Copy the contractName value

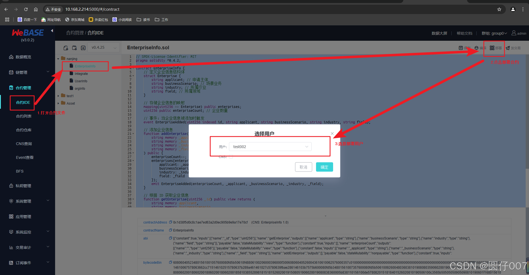click(x=171, y=230)
